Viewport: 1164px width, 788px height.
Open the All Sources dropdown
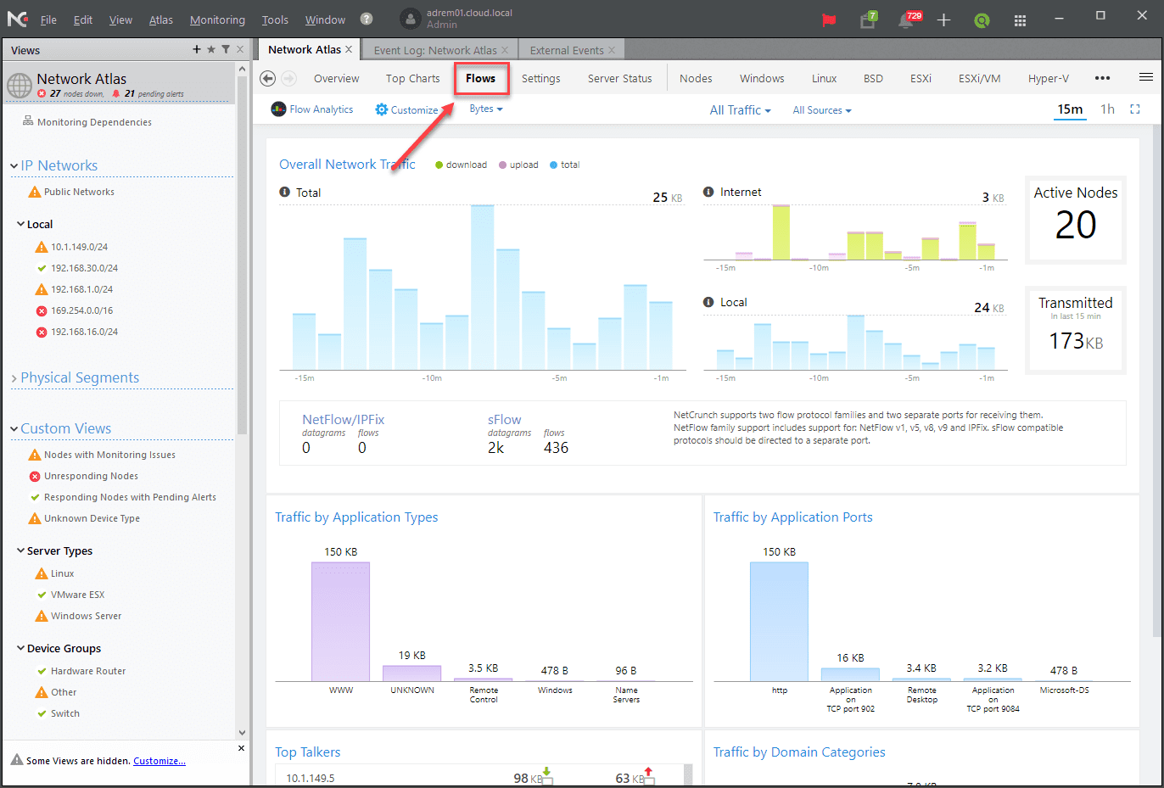pos(821,110)
